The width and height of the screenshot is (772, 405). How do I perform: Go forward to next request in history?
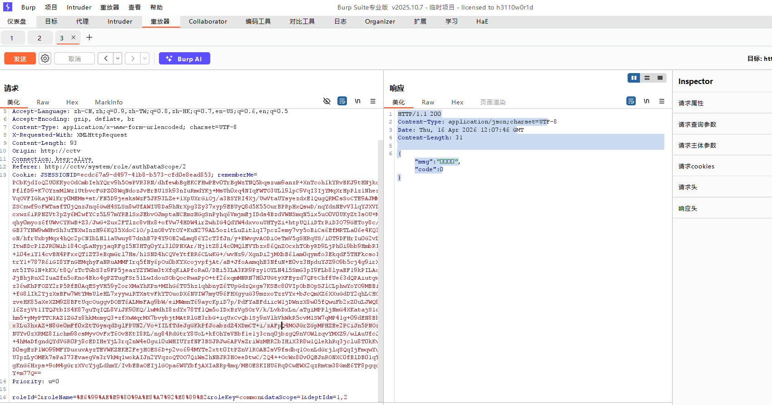click(133, 59)
